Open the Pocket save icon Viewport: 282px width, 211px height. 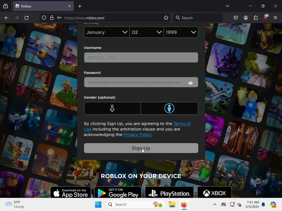pyautogui.click(x=236, y=18)
